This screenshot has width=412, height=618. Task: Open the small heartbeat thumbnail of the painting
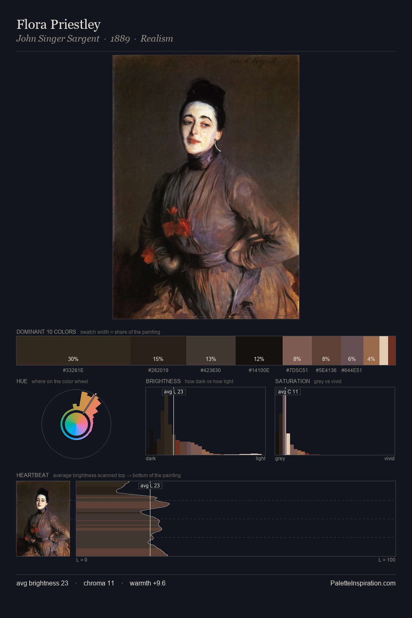tap(43, 519)
